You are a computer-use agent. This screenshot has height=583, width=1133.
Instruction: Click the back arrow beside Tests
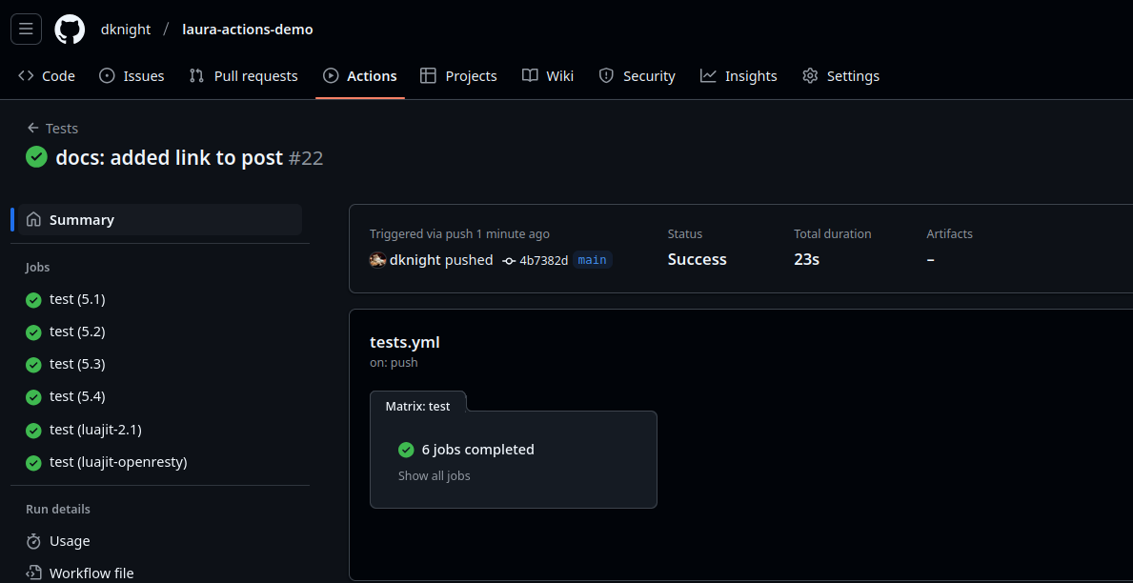click(x=32, y=128)
